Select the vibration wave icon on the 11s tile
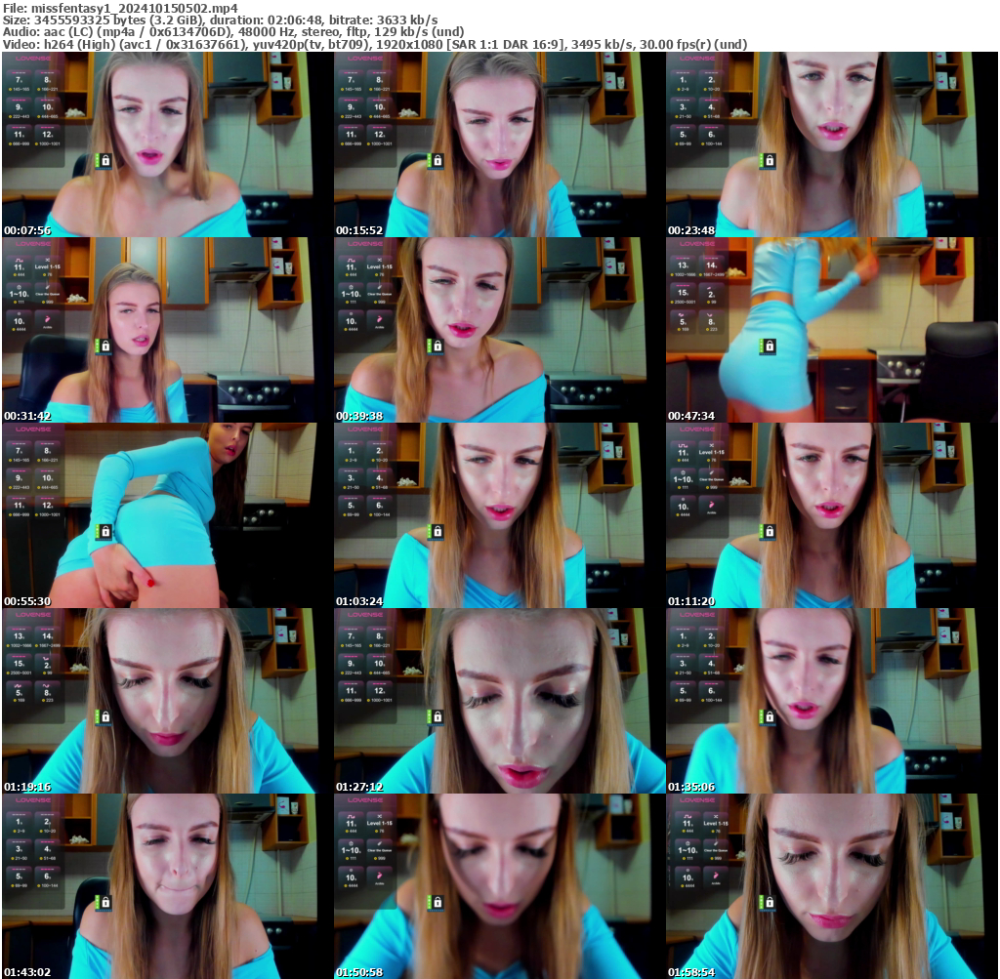Viewport: 1000px width, 979px height. 20,260
